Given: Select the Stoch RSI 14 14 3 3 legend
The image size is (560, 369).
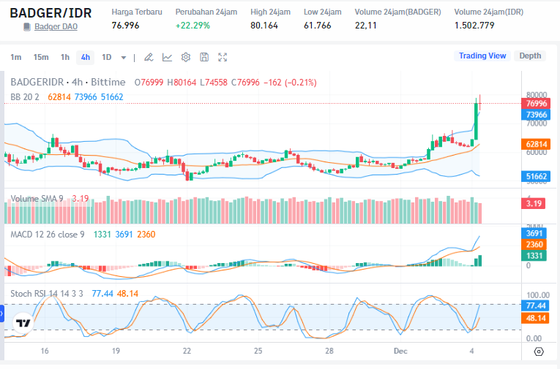Looking at the screenshot, I should pyautogui.click(x=47, y=294).
